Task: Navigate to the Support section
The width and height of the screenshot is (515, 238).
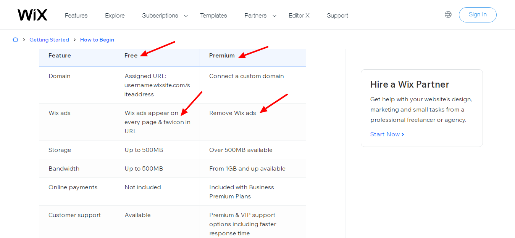Action: (337, 16)
